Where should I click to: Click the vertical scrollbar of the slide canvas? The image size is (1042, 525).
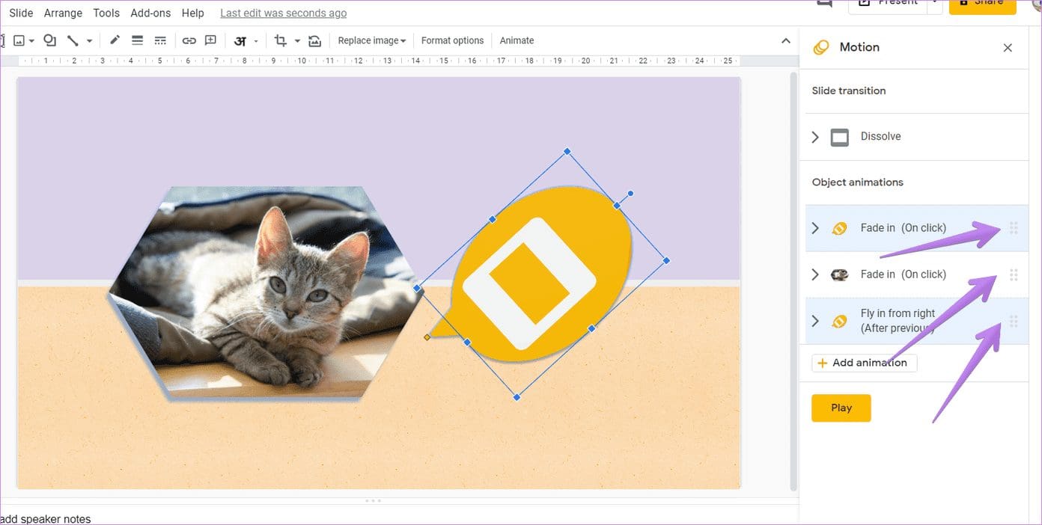(x=793, y=280)
